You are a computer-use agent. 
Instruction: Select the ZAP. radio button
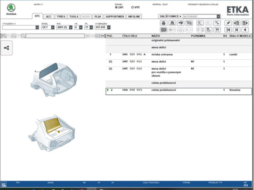116,7
